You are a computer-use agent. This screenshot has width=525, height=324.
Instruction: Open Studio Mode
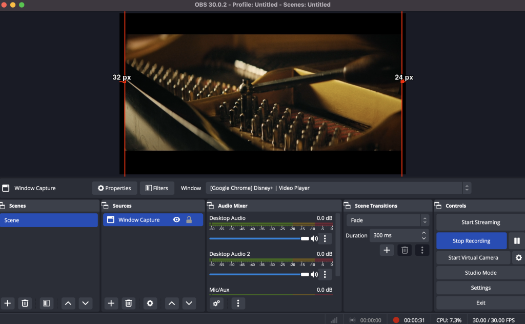click(x=481, y=273)
